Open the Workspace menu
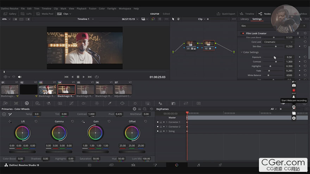310x174 pixels. coord(125,9)
